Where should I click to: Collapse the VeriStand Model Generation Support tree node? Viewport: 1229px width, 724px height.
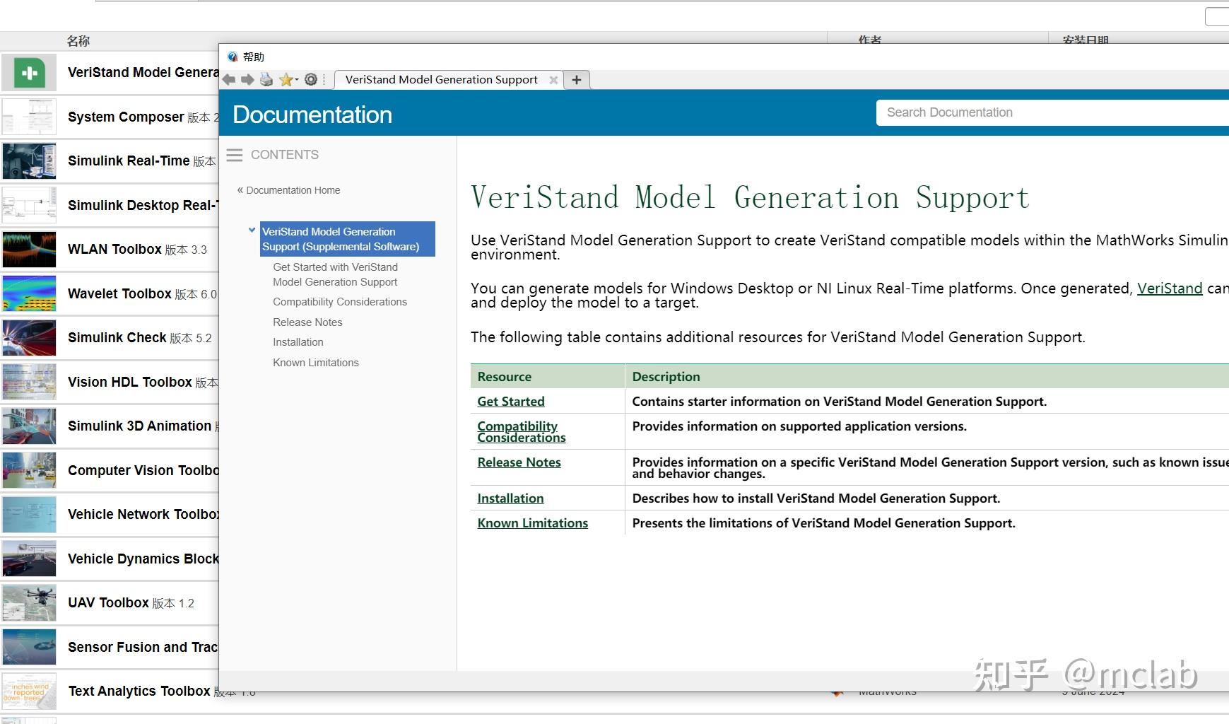(252, 230)
